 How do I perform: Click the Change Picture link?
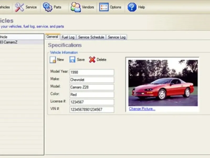click(x=142, y=109)
